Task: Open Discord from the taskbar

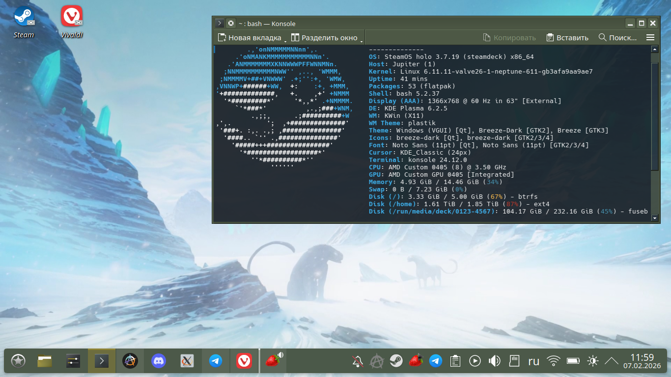Action: [x=158, y=361]
